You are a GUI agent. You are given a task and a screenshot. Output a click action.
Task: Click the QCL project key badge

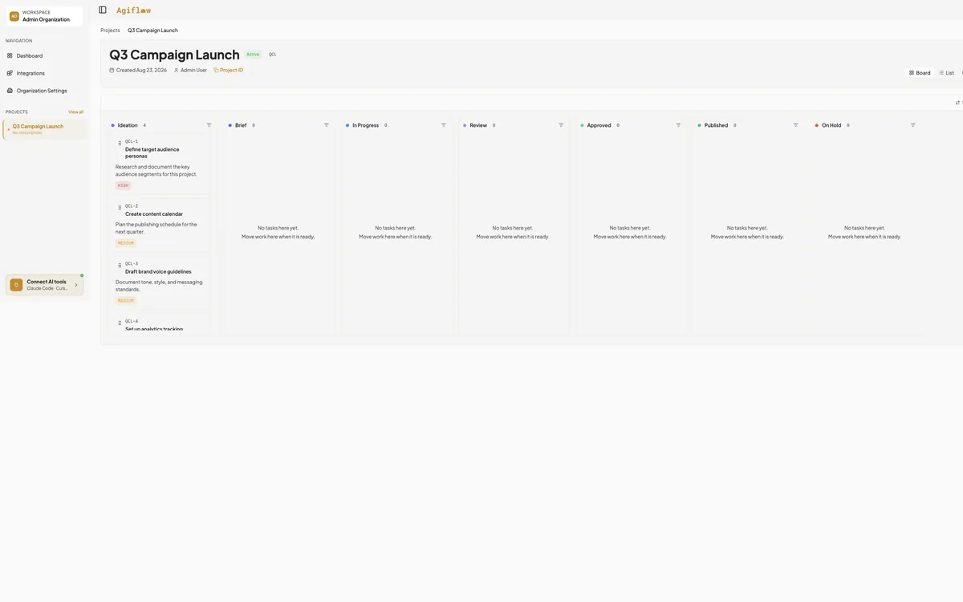pyautogui.click(x=273, y=55)
